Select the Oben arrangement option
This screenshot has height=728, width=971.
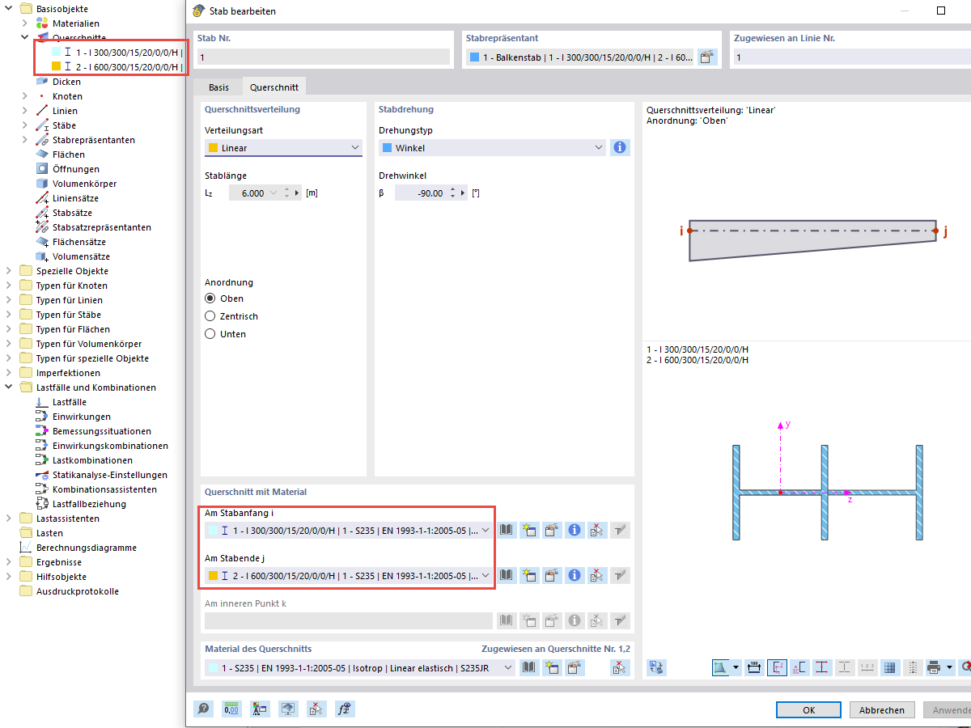point(210,298)
